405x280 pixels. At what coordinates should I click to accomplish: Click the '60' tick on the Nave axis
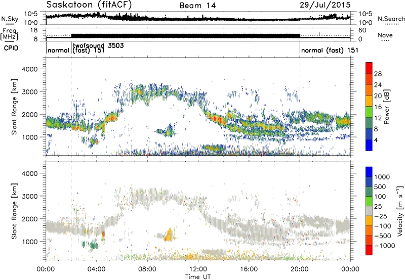pyautogui.click(x=362, y=30)
